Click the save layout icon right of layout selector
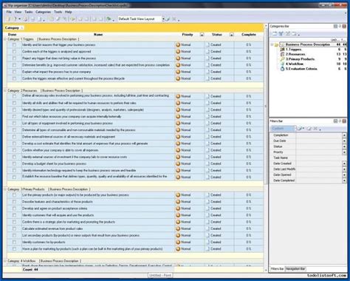Image resolution: width=350 pixels, height=281 pixels. (x=168, y=19)
